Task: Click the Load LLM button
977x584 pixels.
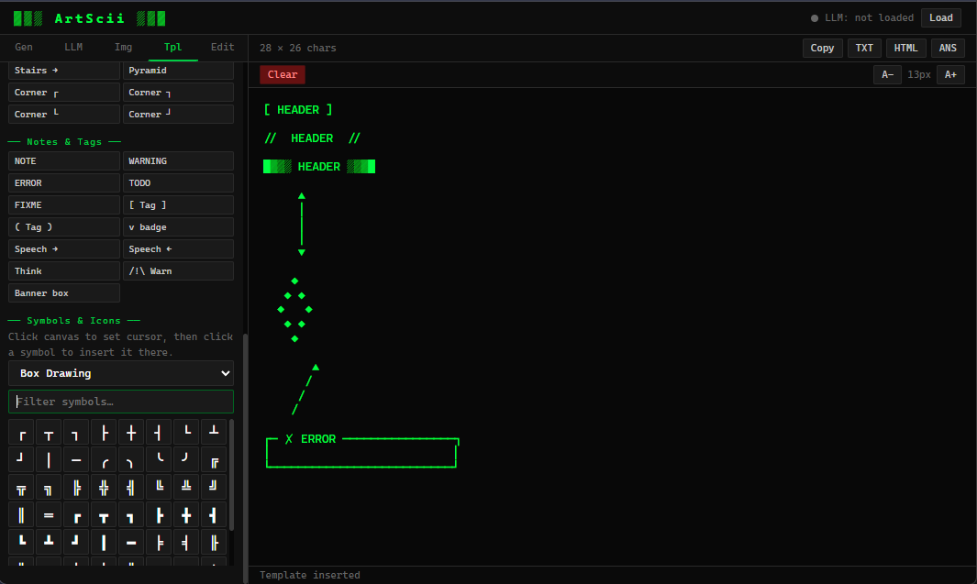Action: (x=941, y=18)
